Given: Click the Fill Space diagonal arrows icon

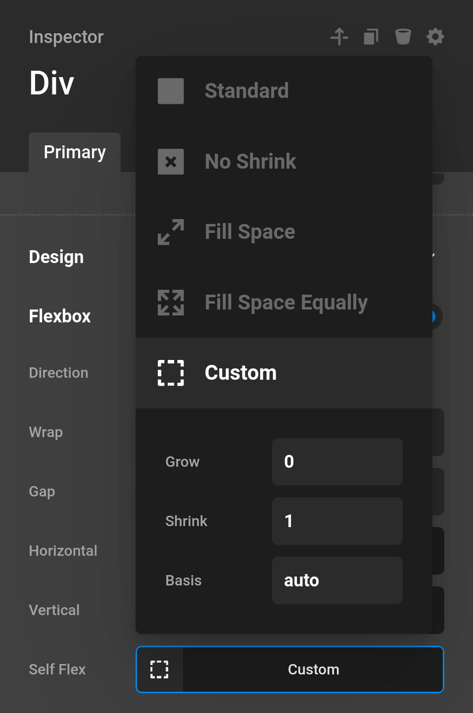Looking at the screenshot, I should click(170, 232).
